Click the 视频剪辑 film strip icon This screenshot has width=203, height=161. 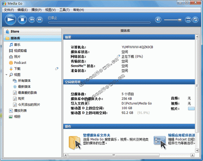(11, 51)
